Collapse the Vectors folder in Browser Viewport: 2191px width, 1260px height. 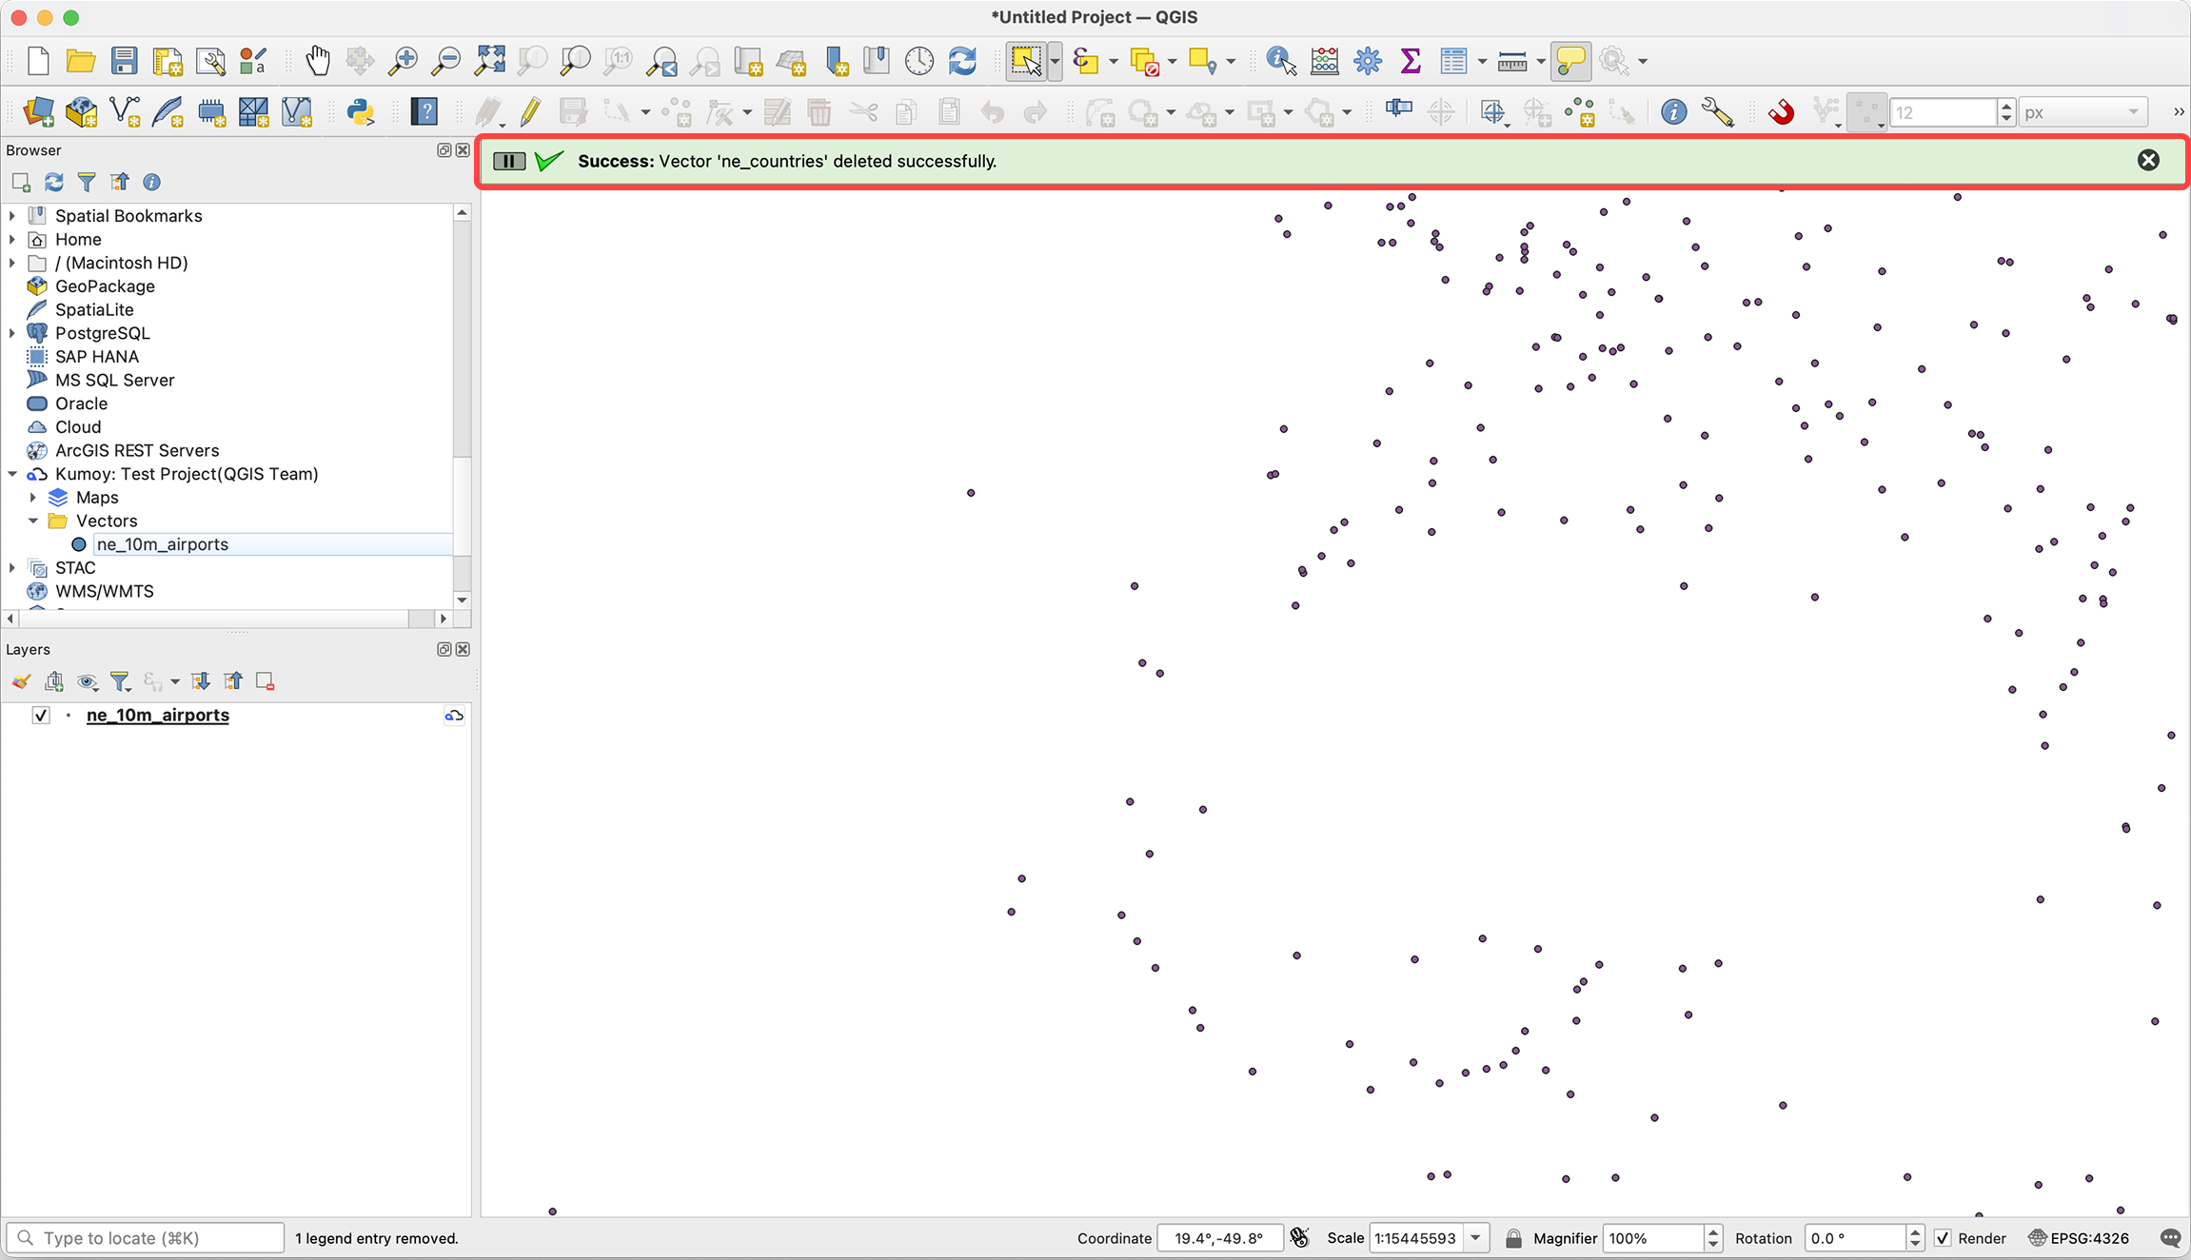point(33,521)
